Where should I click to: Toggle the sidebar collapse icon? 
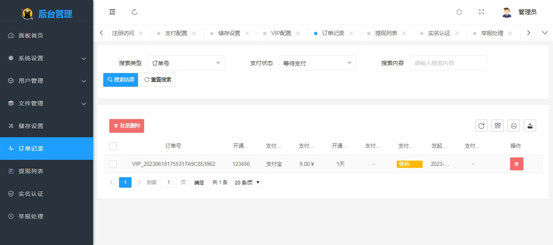[112, 12]
